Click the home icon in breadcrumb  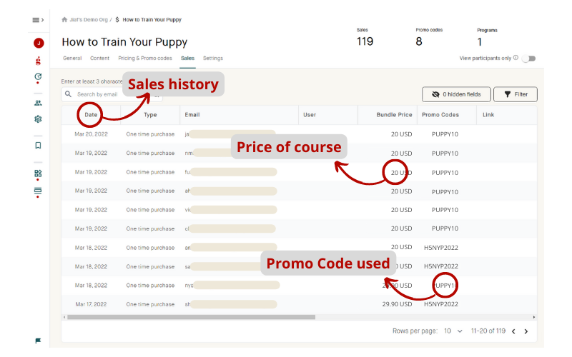(x=64, y=20)
